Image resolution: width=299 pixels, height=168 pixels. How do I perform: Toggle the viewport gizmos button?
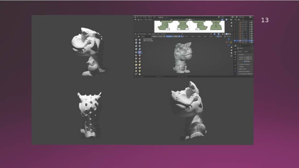(x=215, y=34)
